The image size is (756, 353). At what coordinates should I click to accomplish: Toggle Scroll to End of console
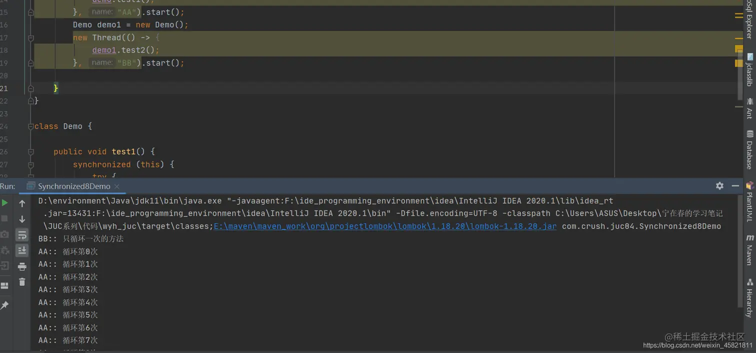[x=22, y=250]
